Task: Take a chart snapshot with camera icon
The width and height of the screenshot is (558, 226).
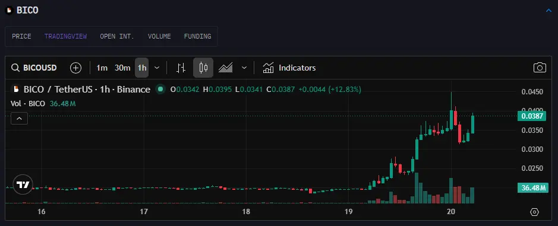Action: click(x=540, y=68)
